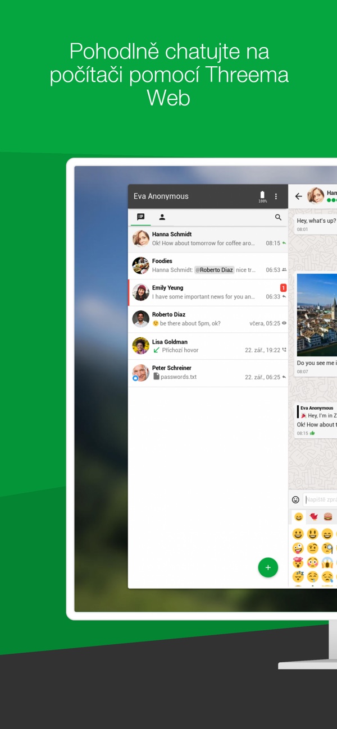
Task: Click the battery status icon showing 100%
Action: (262, 196)
